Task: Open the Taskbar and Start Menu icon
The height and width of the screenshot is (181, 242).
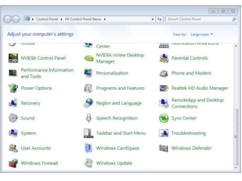Action: 88,133
